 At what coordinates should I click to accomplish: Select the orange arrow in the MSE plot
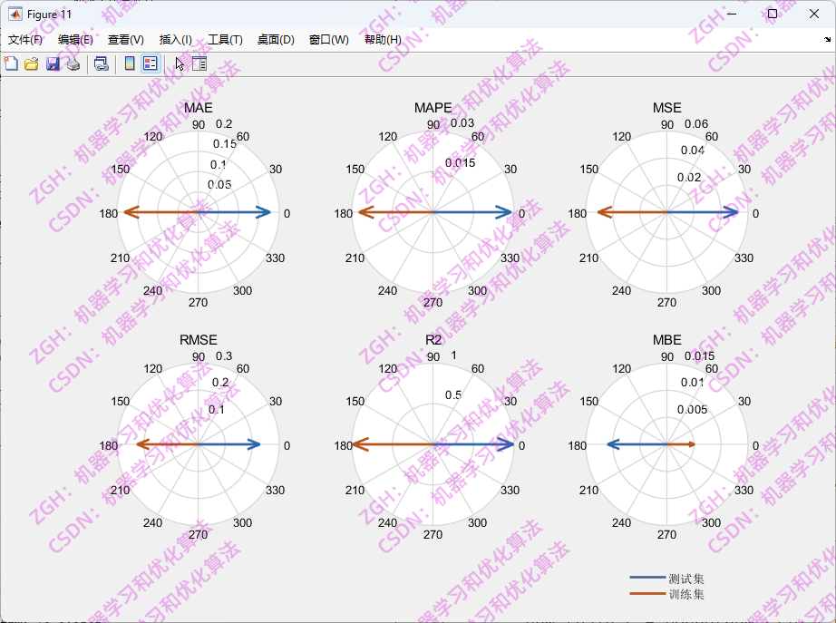click(632, 212)
